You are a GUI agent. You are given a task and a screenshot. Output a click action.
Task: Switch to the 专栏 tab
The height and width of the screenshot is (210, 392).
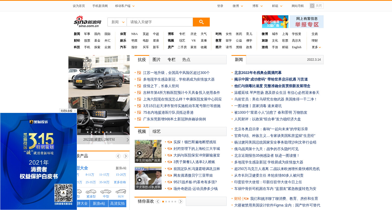pyautogui.click(x=171, y=60)
